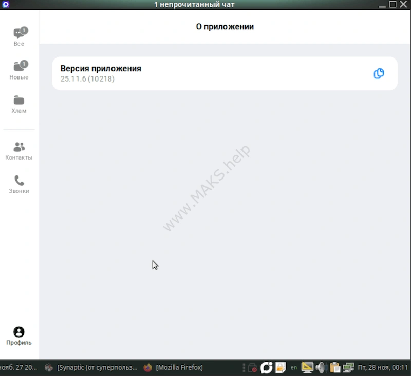411x376 pixels.
Task: Open the Контакты section
Action: click(x=18, y=150)
